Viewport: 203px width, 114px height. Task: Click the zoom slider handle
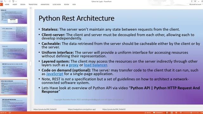(x=191, y=113)
